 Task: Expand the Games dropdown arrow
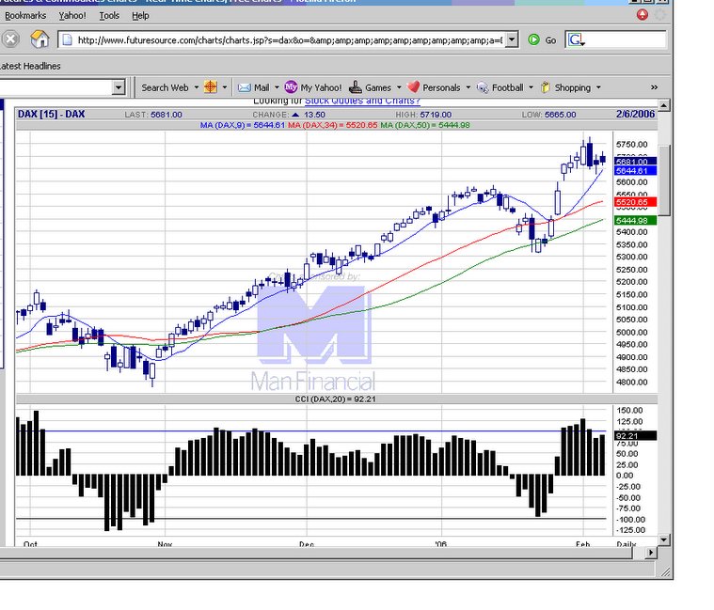tap(399, 87)
